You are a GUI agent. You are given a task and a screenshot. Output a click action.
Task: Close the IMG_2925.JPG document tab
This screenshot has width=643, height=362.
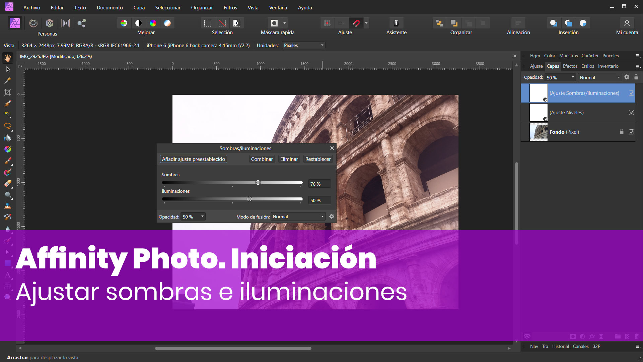click(515, 56)
